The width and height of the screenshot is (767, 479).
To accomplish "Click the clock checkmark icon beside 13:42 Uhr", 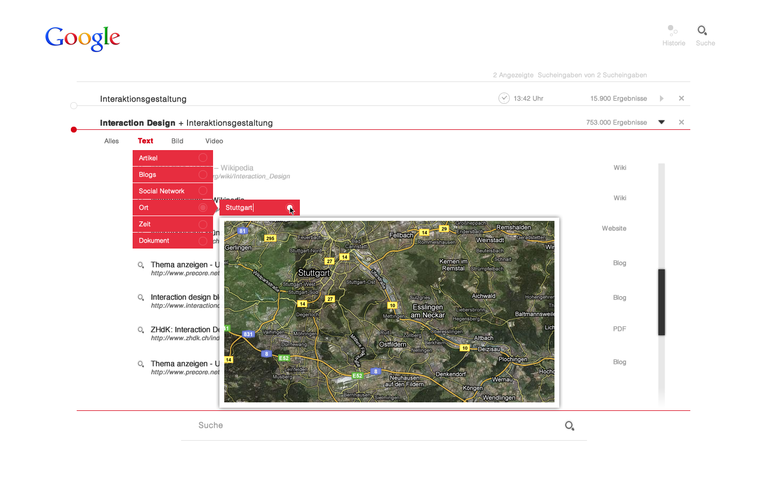I will coord(504,98).
